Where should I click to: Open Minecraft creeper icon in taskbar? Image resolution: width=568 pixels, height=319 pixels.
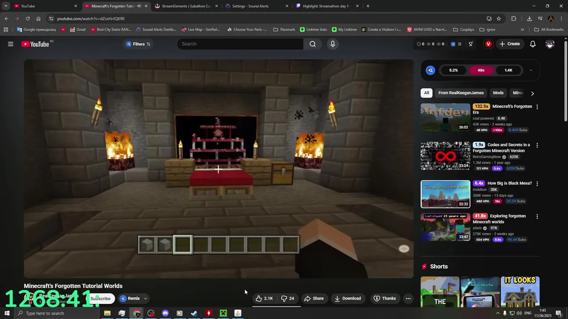point(223,313)
